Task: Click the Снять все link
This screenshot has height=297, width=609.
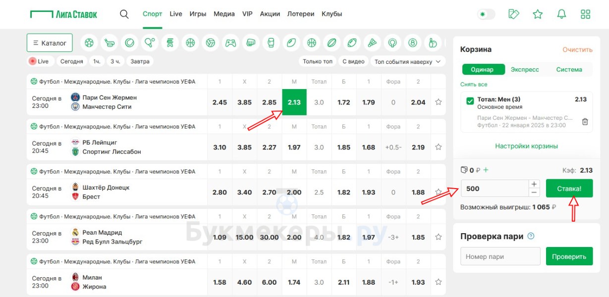Action: 474,85
